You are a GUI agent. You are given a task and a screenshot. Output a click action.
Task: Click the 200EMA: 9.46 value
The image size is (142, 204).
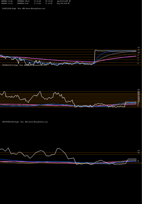[22, 3]
